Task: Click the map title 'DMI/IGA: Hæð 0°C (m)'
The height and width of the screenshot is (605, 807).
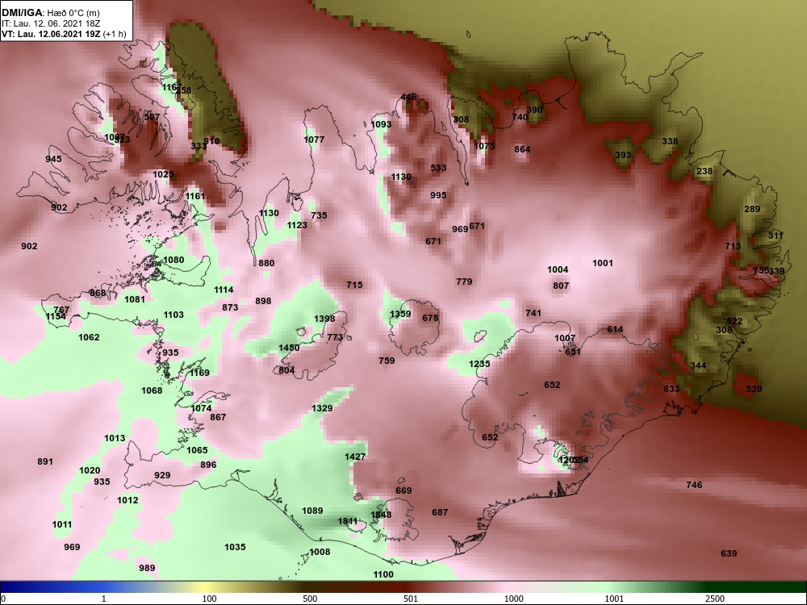Action: 50,13
